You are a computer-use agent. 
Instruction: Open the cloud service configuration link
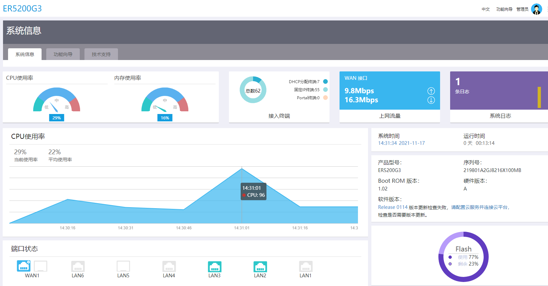pos(479,207)
